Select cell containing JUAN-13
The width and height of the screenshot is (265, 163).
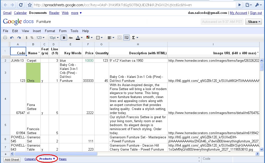click(18, 60)
